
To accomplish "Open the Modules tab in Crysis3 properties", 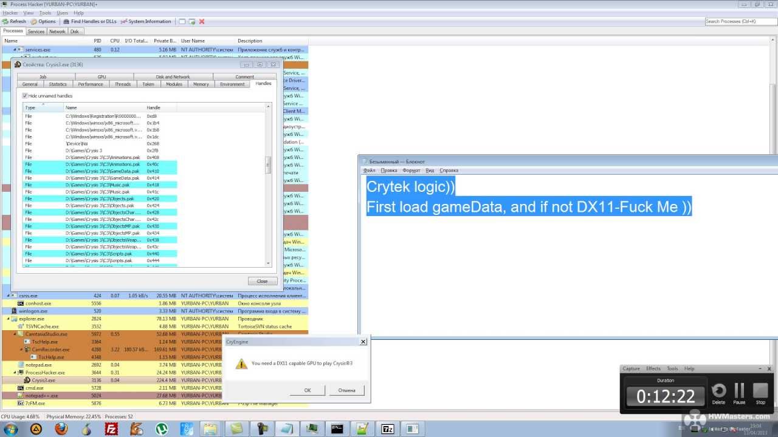I will [x=174, y=84].
